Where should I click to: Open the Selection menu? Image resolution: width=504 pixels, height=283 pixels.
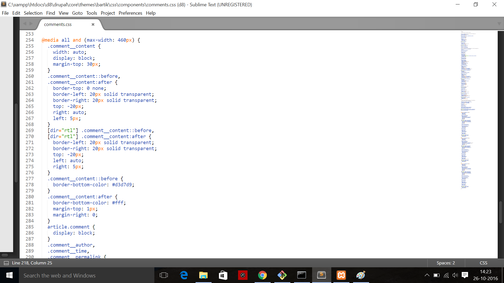pyautogui.click(x=33, y=13)
